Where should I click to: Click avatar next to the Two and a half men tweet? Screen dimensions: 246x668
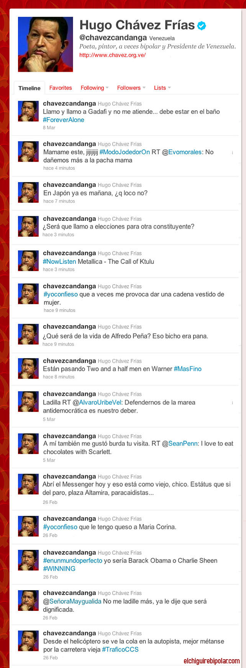tap(29, 369)
